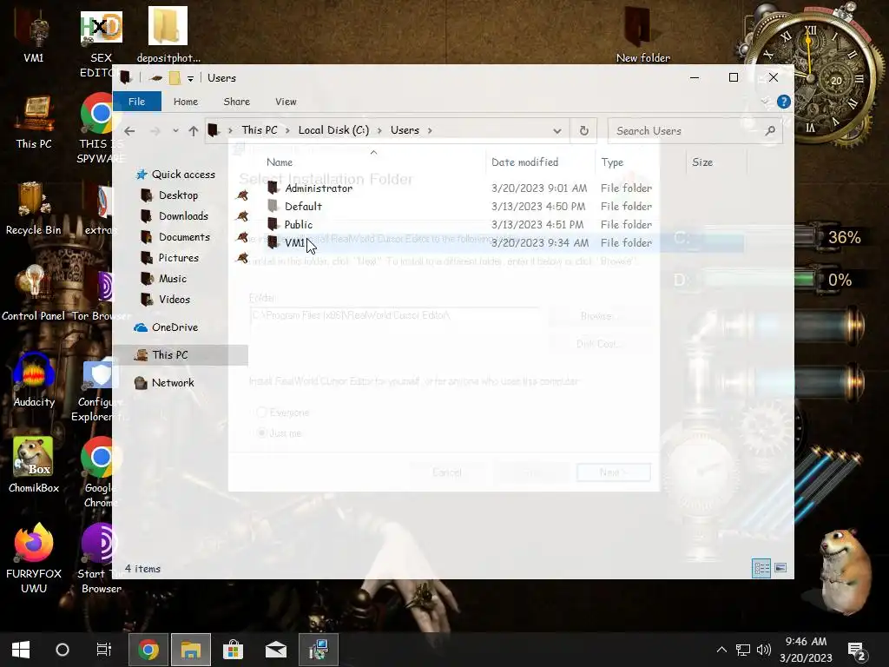The image size is (889, 667).
Task: Launch Start Tor Browser desktop icon
Action: (100, 558)
